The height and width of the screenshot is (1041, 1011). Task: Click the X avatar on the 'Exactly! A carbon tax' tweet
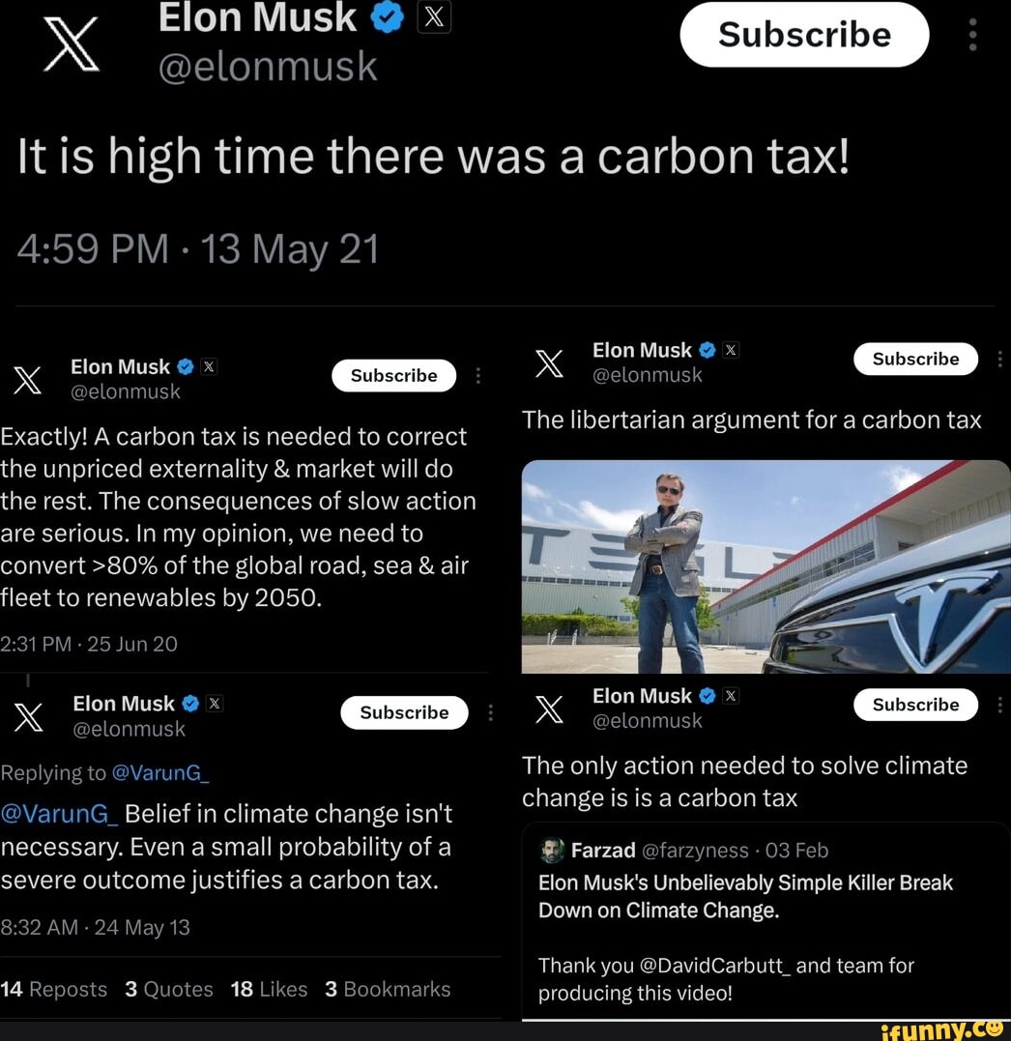(28, 381)
